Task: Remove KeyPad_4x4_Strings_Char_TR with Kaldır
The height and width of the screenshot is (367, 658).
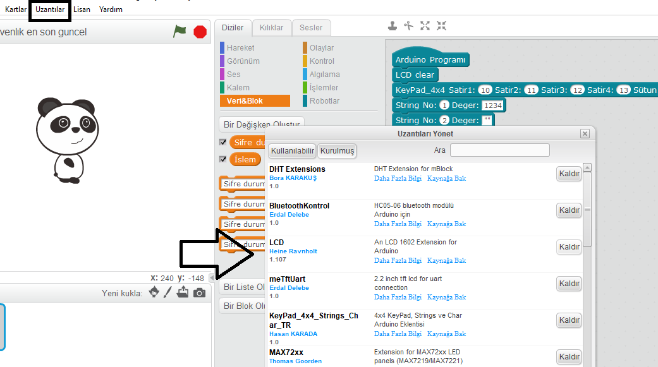Action: click(569, 320)
